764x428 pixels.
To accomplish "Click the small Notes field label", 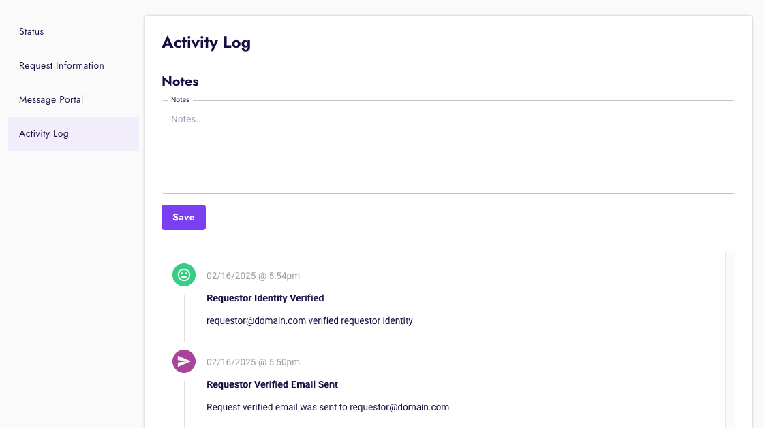I will (x=180, y=100).
